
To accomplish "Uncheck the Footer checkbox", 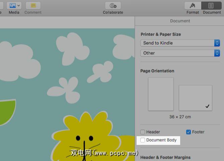I will coord(189,132).
